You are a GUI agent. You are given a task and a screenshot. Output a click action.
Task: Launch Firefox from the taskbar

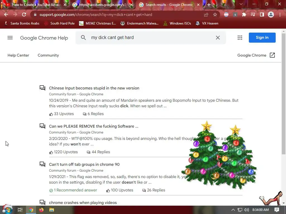[41, 210]
